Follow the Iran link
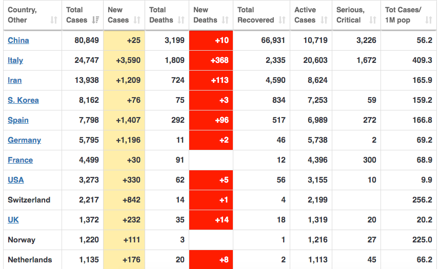The width and height of the screenshot is (441, 269). 15,80
